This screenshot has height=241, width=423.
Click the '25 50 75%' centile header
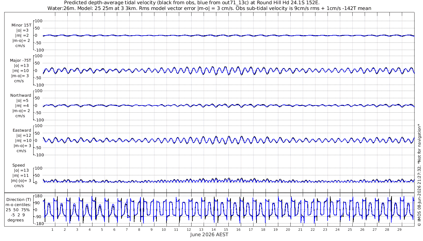tap(18, 210)
